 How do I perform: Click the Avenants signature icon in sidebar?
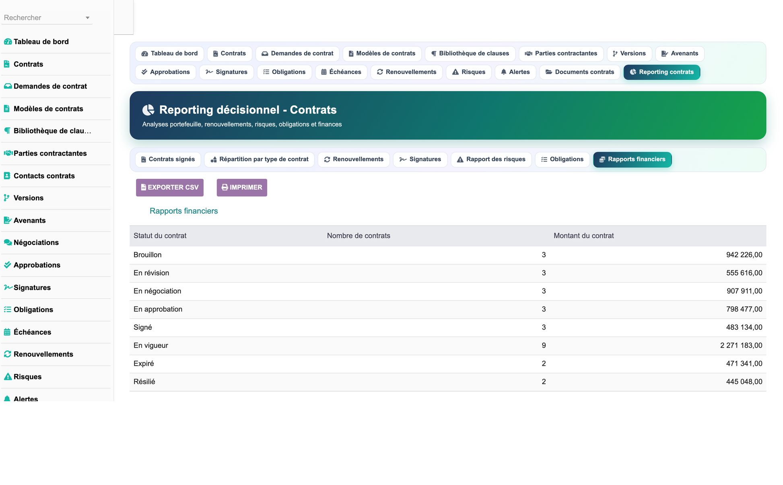point(8,220)
